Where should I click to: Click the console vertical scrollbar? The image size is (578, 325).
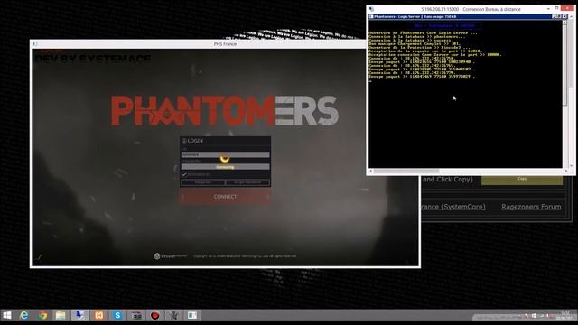pyautogui.click(x=564, y=94)
